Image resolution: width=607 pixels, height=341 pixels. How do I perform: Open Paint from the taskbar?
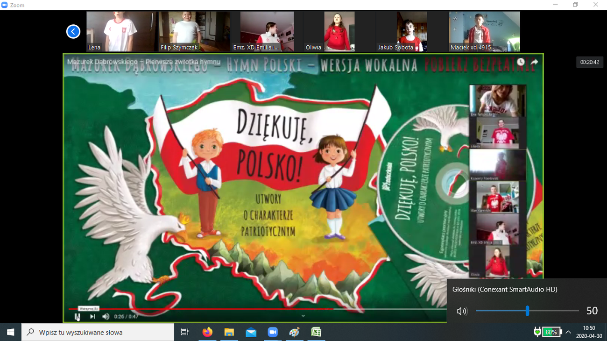[x=294, y=332]
